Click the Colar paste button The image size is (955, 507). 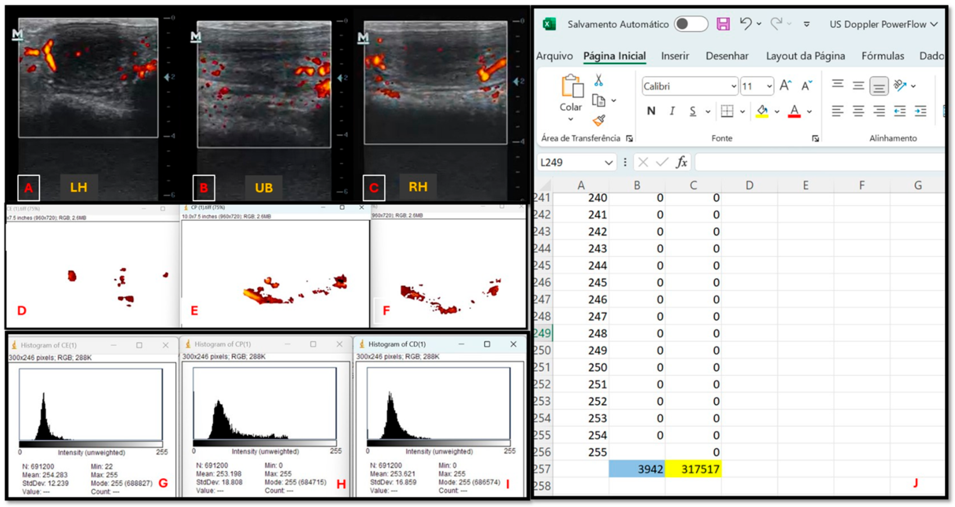pyautogui.click(x=571, y=93)
